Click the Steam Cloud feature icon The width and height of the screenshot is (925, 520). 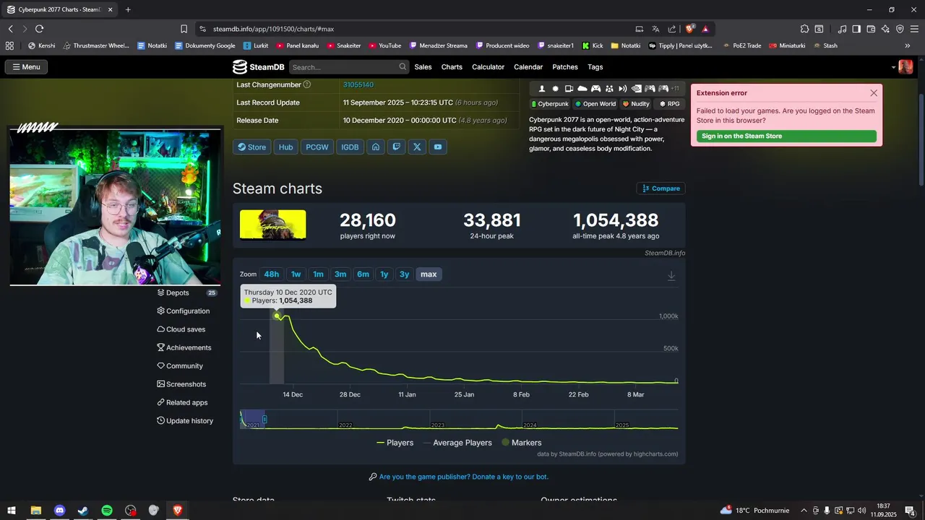click(x=582, y=89)
